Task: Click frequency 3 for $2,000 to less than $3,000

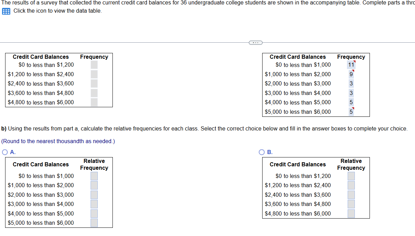Action: [x=351, y=83]
